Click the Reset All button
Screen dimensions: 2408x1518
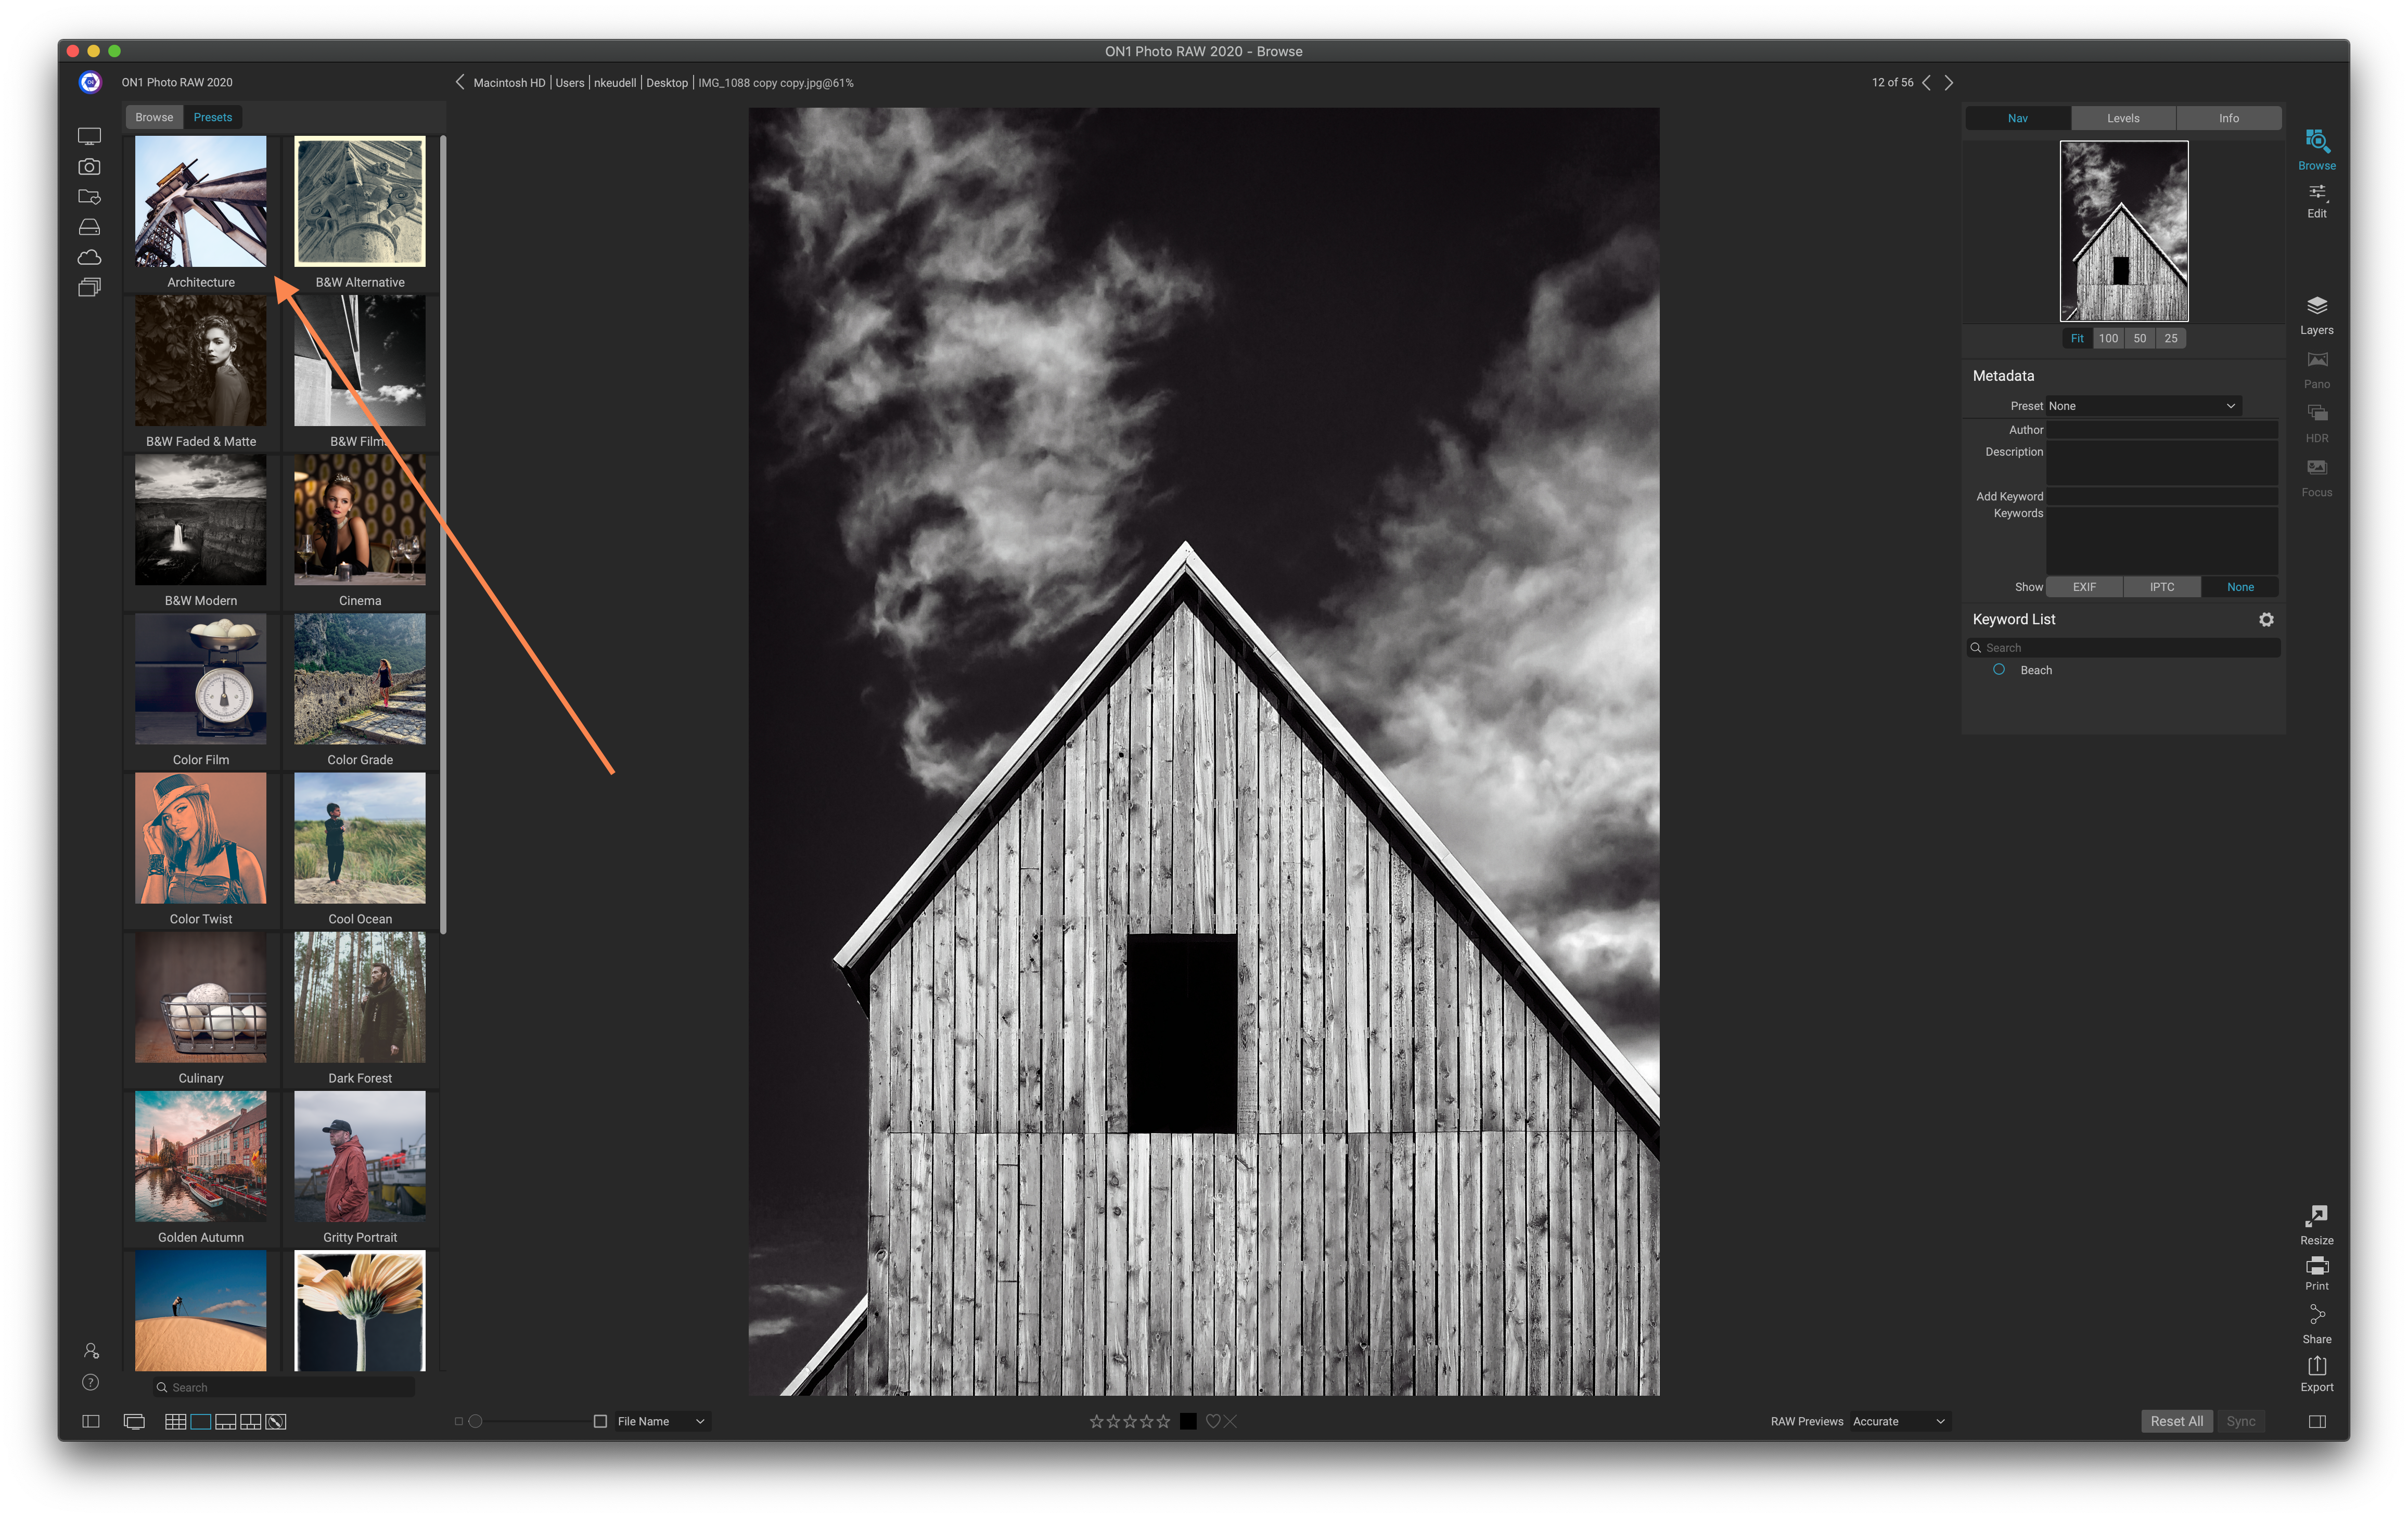coord(2176,1421)
